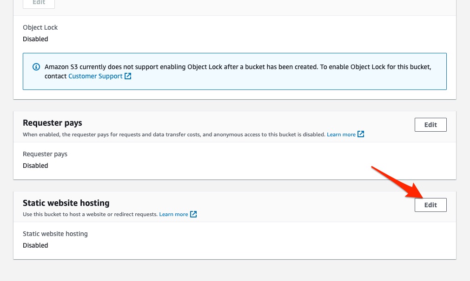Screen dimensions: 470x281
Task: Open the Customer Support link
Action: (95, 76)
